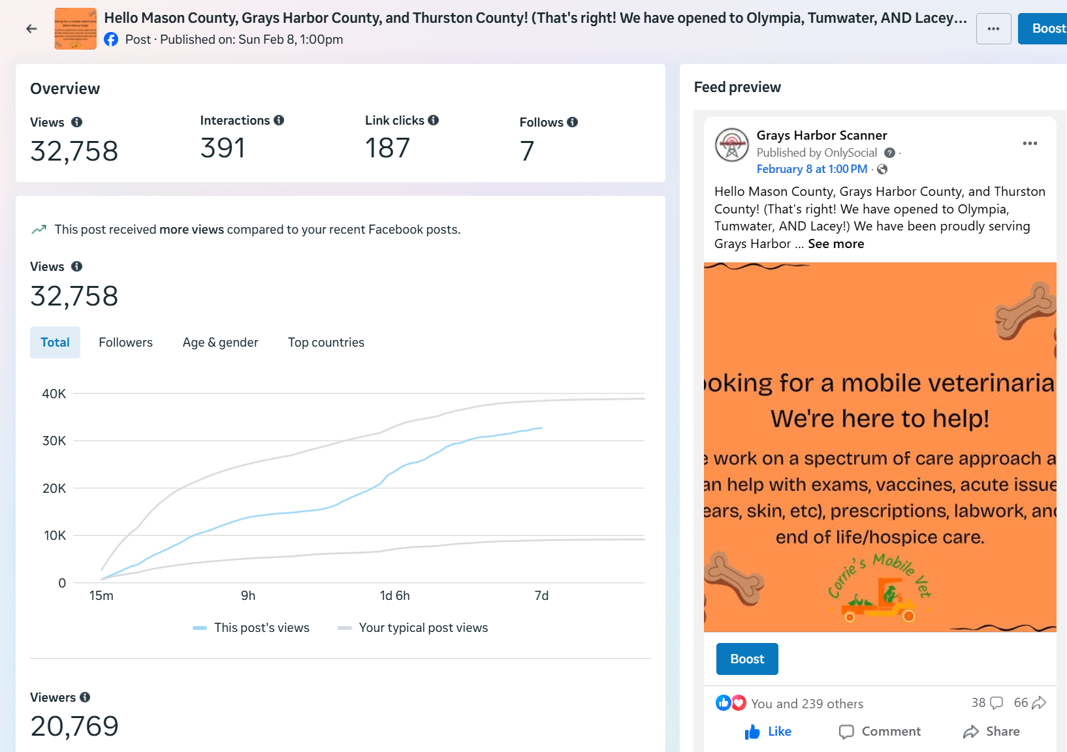The height and width of the screenshot is (752, 1067).
Task: Click the post thumbnail in the header
Action: 75,29
